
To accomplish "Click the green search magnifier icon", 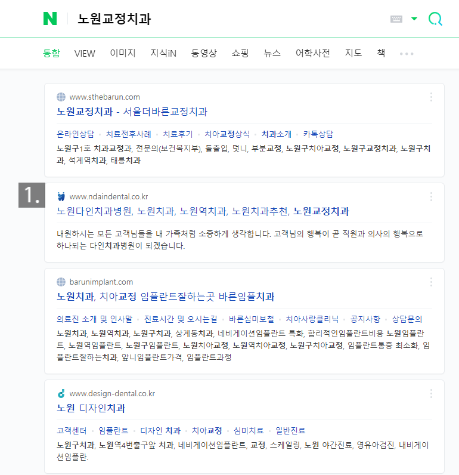I will click(x=435, y=18).
